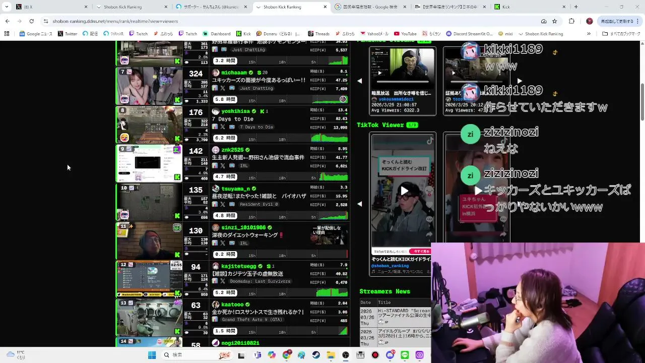Viewport: 645px width, 363px height.
Task: Open the X icon on tsuyama_n's row
Action: pyautogui.click(x=223, y=204)
